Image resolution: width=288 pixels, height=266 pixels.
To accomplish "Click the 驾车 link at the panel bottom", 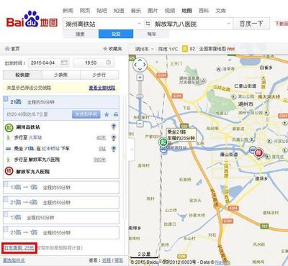I will point(119,260).
